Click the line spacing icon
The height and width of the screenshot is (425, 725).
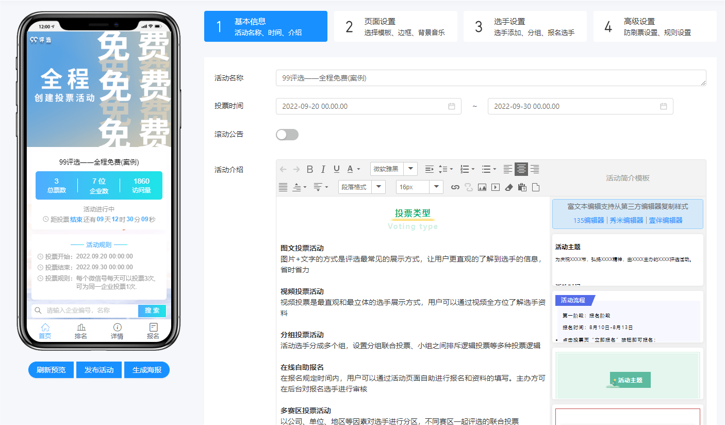tap(443, 169)
